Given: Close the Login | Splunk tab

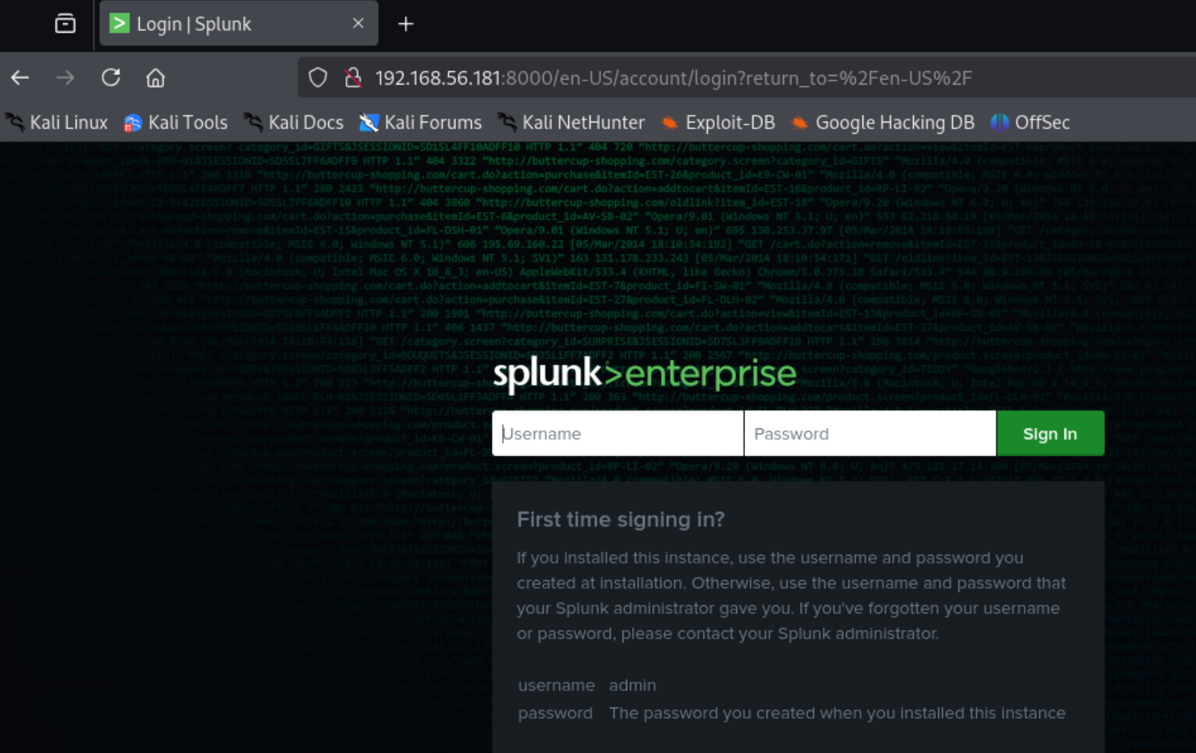Looking at the screenshot, I should pos(358,24).
